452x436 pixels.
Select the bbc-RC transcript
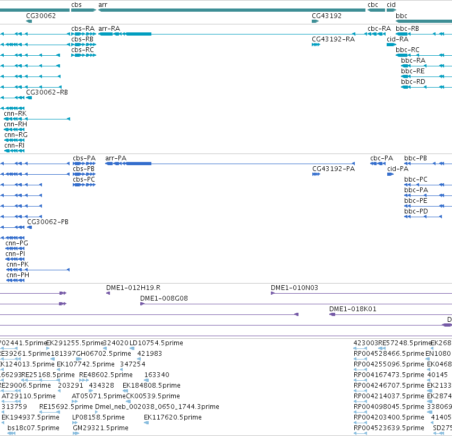tap(424, 55)
